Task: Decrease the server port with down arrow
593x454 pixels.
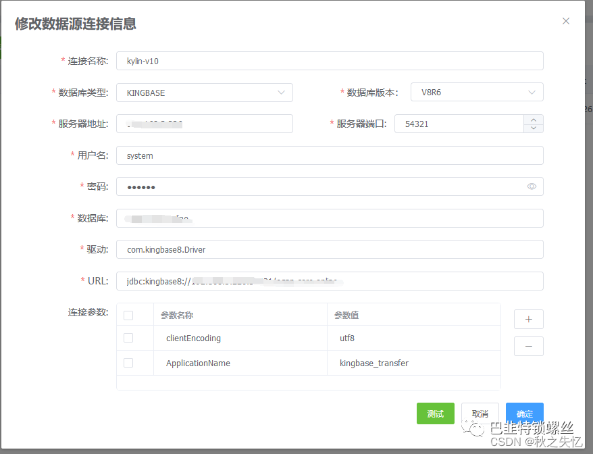Action: pos(534,128)
